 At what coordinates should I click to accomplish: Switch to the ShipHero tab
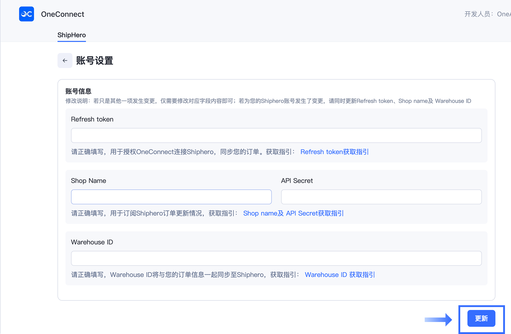tap(72, 35)
